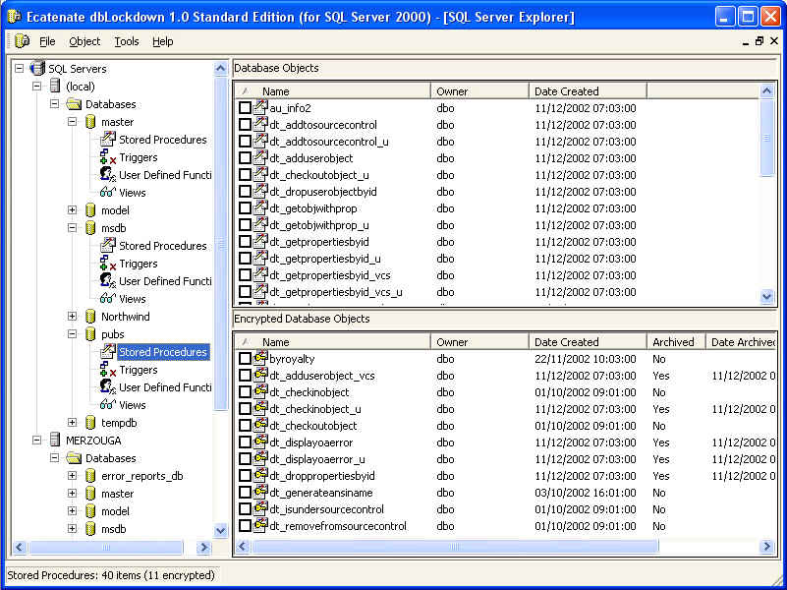This screenshot has height=590, width=787.
Task: Collapse the master database under (local)
Action: [73, 122]
